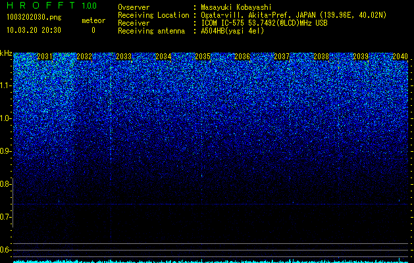Click the kHz axis unit label
Screen dimensions: 414x263
[x=6, y=53]
